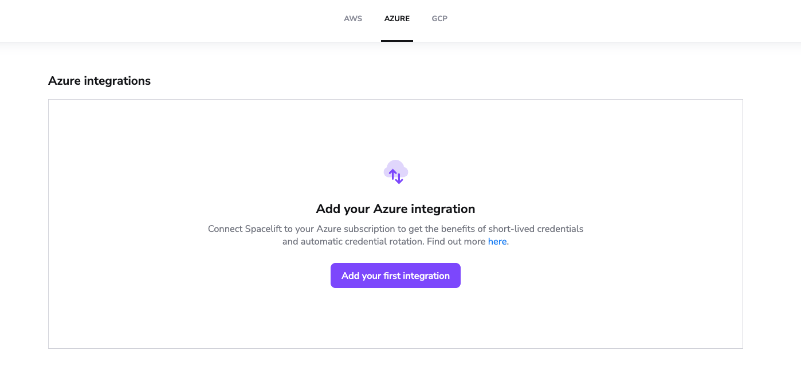Select the AZURE tab
This screenshot has height=378, width=801.
tap(397, 18)
